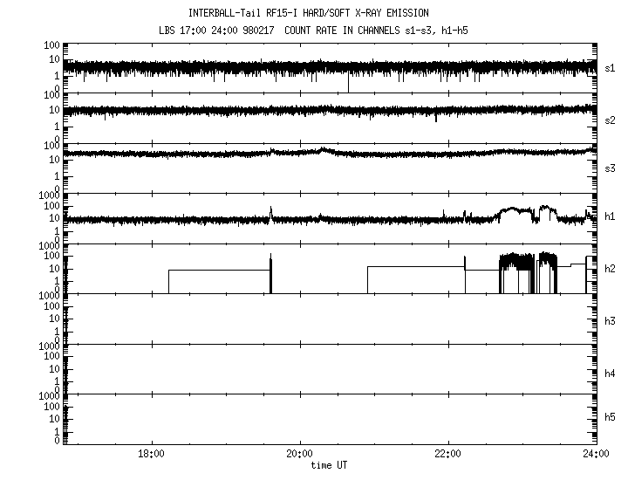Click the LBS count rate subtitle line
This screenshot has height=480, width=628.
click(320, 29)
